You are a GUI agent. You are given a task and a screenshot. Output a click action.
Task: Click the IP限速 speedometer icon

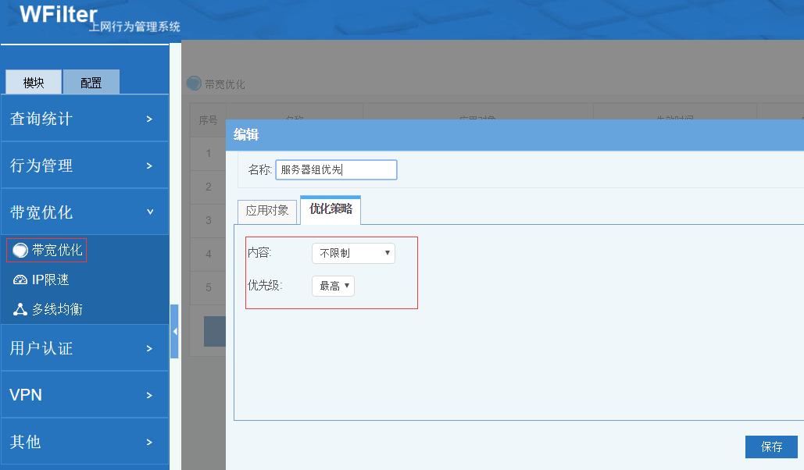pos(20,280)
